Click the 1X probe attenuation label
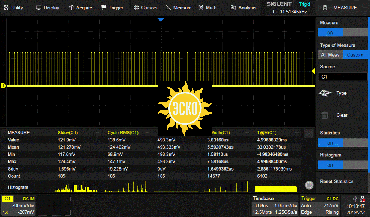Screen dimensions: 370x217 [x=5, y=212]
